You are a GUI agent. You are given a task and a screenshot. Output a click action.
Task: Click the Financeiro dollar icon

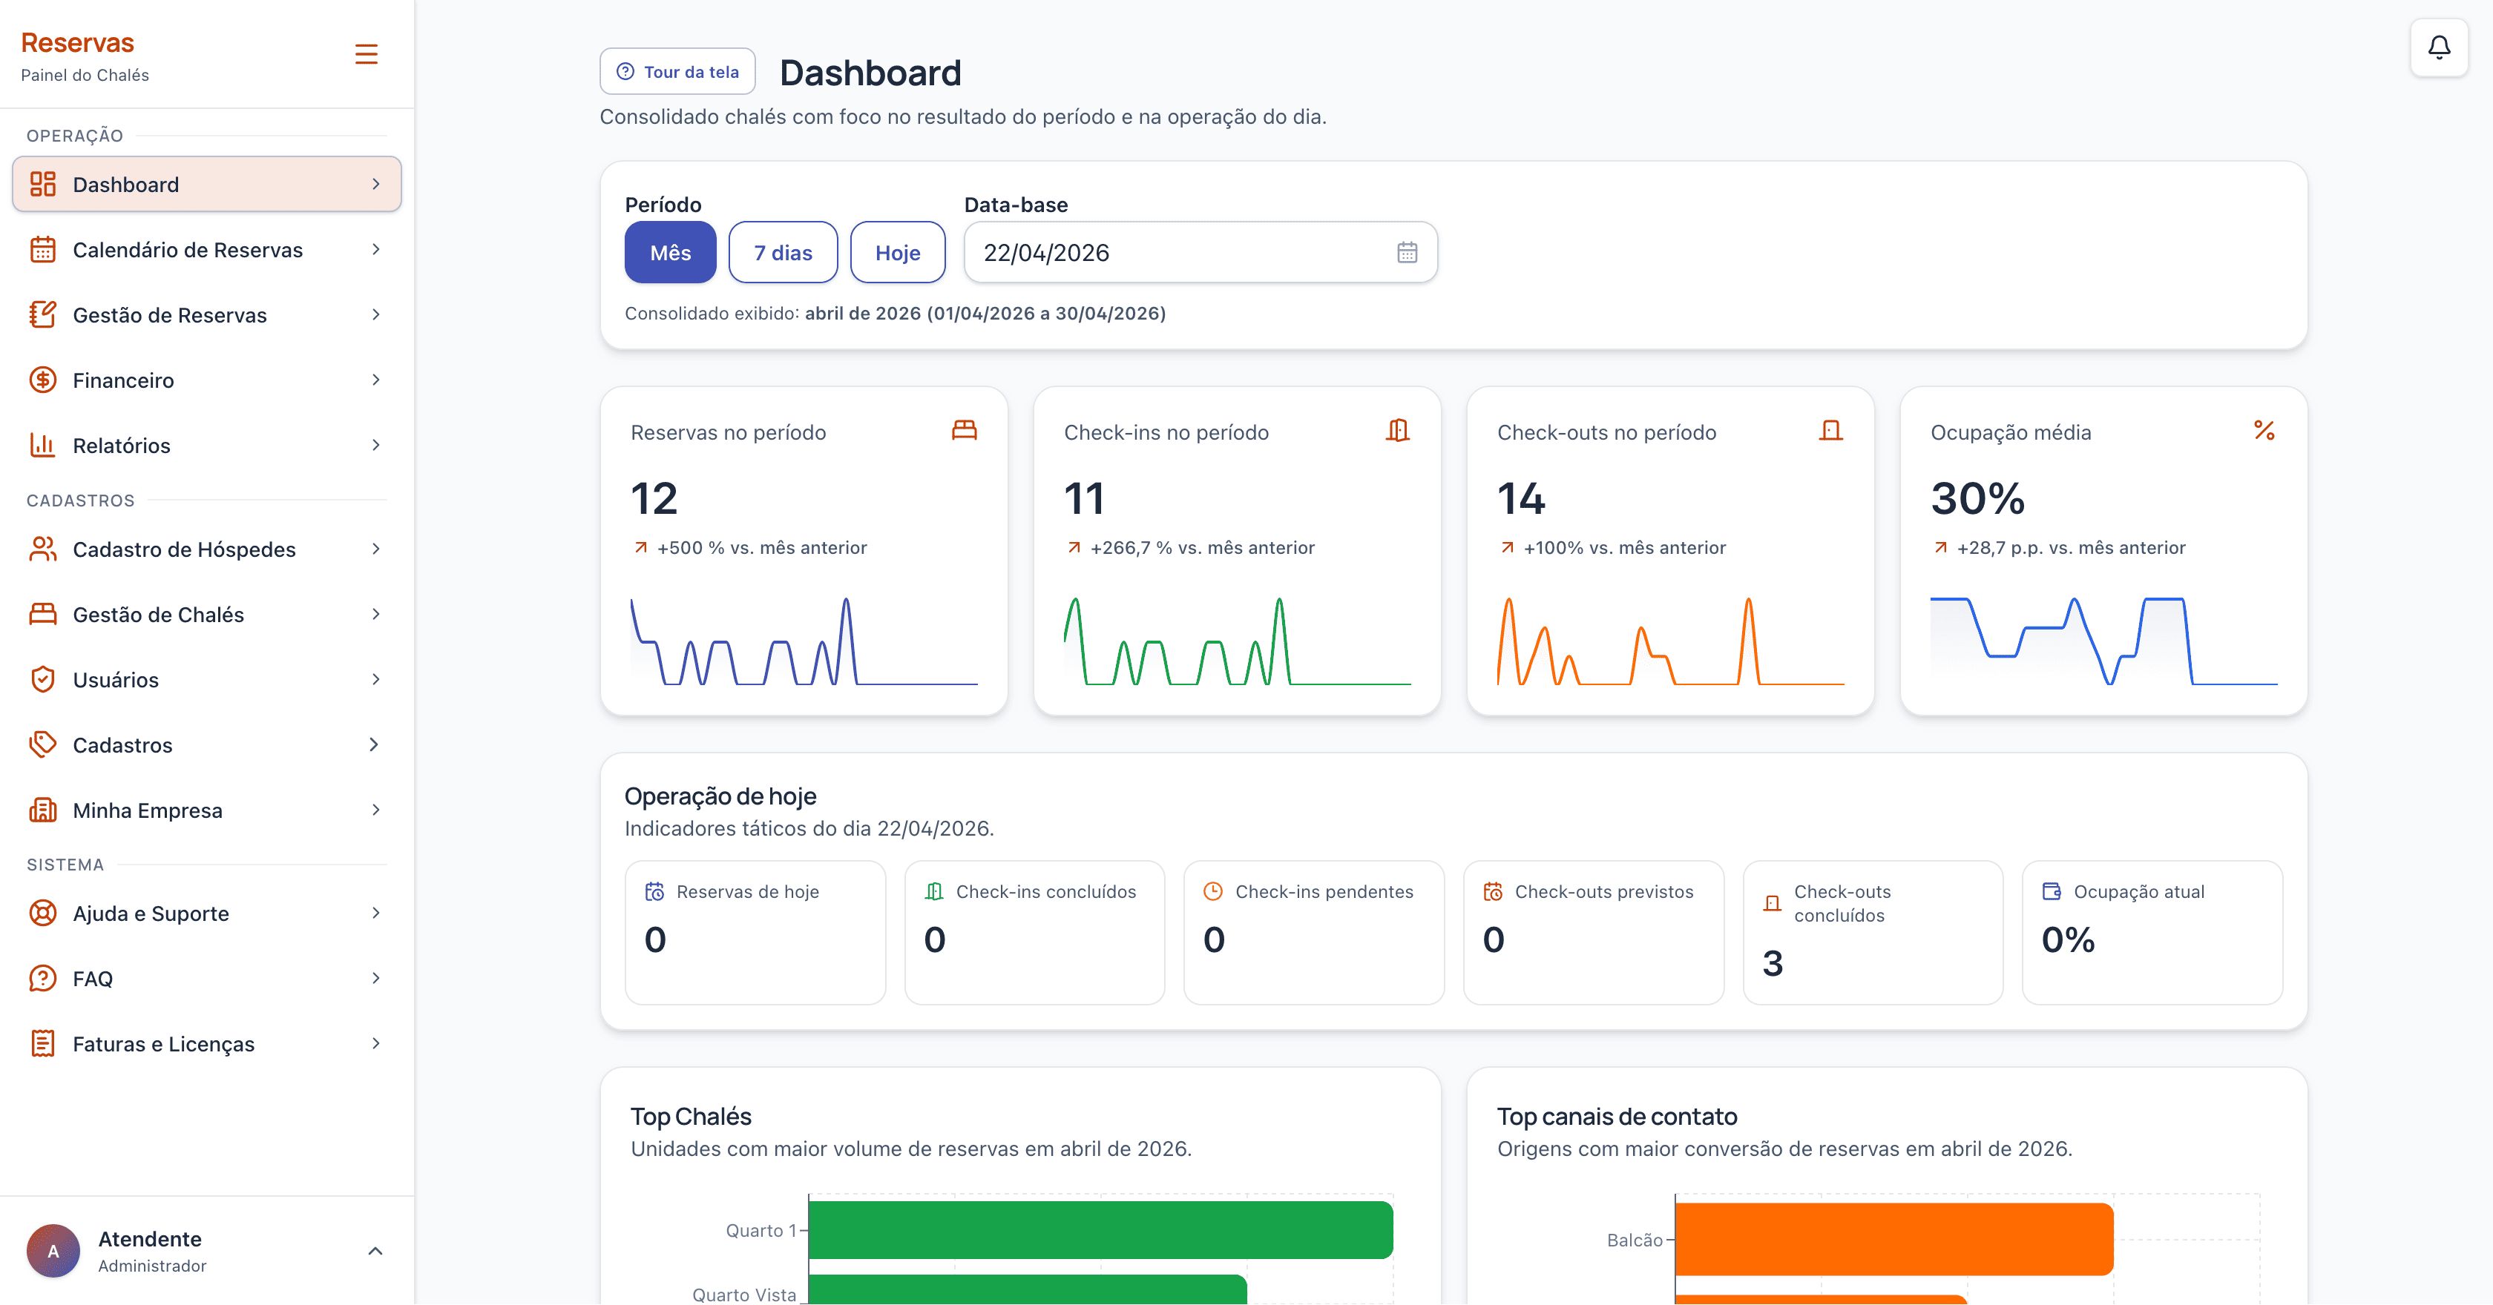coord(42,379)
